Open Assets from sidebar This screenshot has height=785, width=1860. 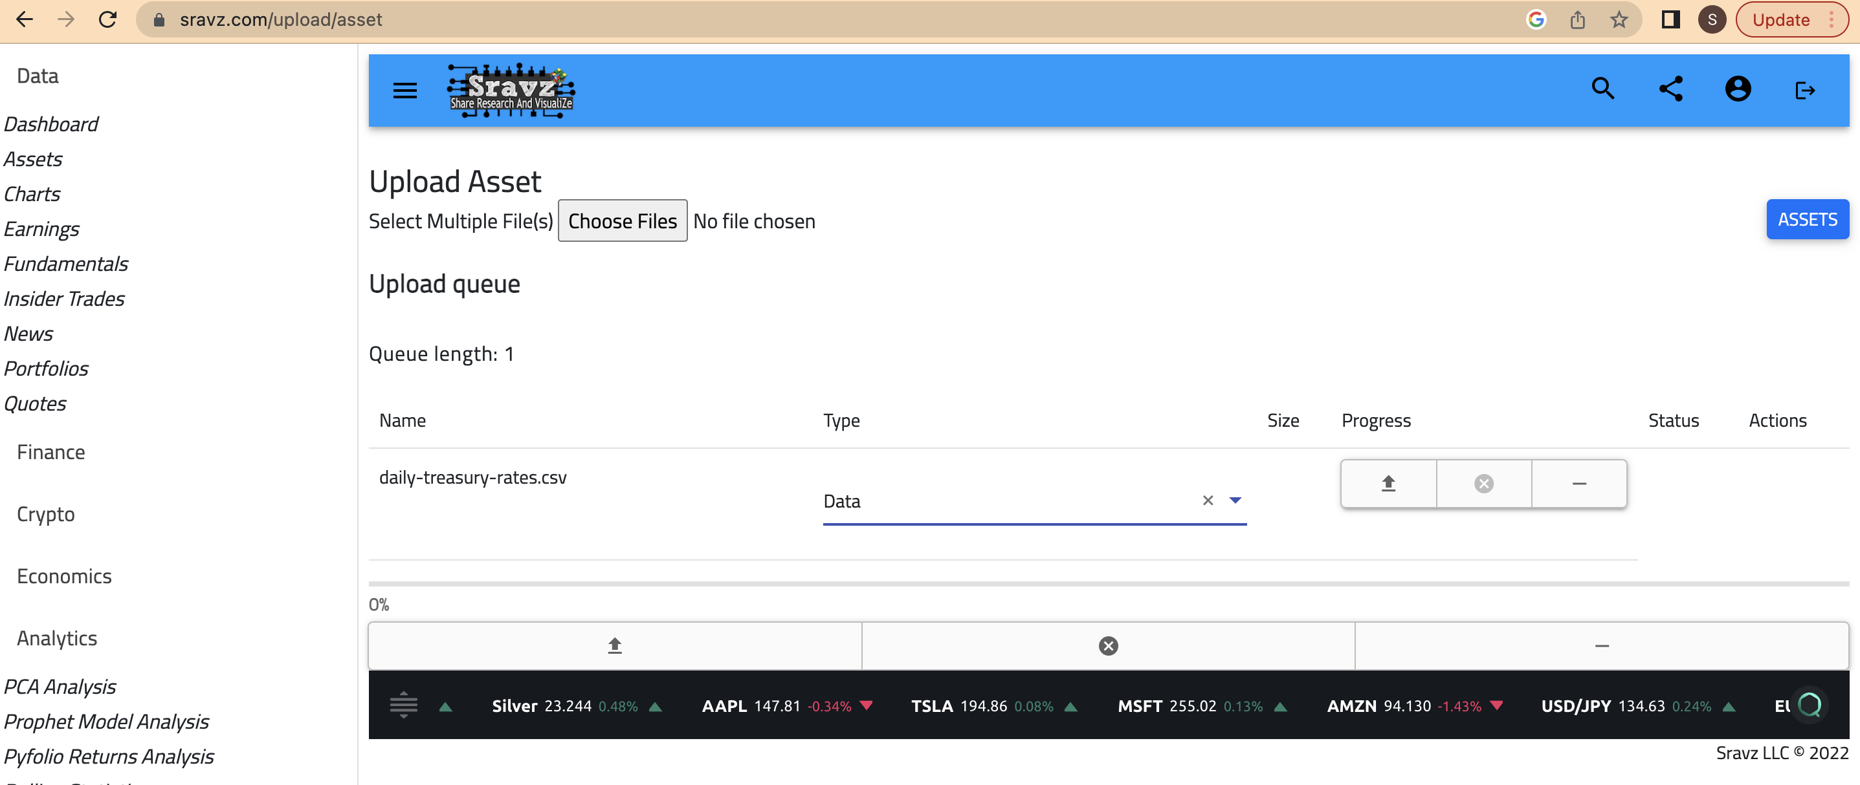(33, 158)
